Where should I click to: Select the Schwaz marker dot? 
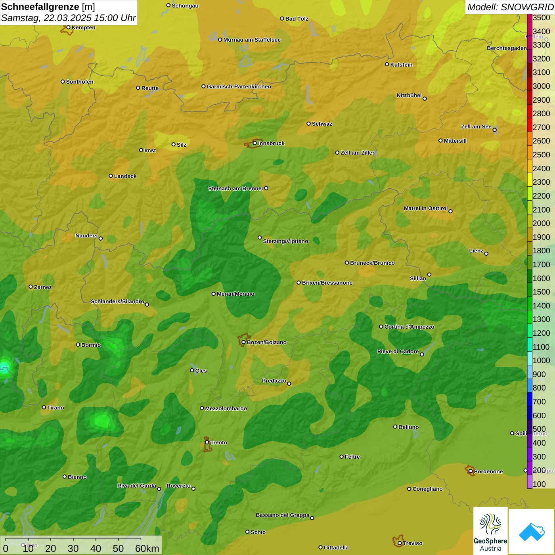point(308,124)
